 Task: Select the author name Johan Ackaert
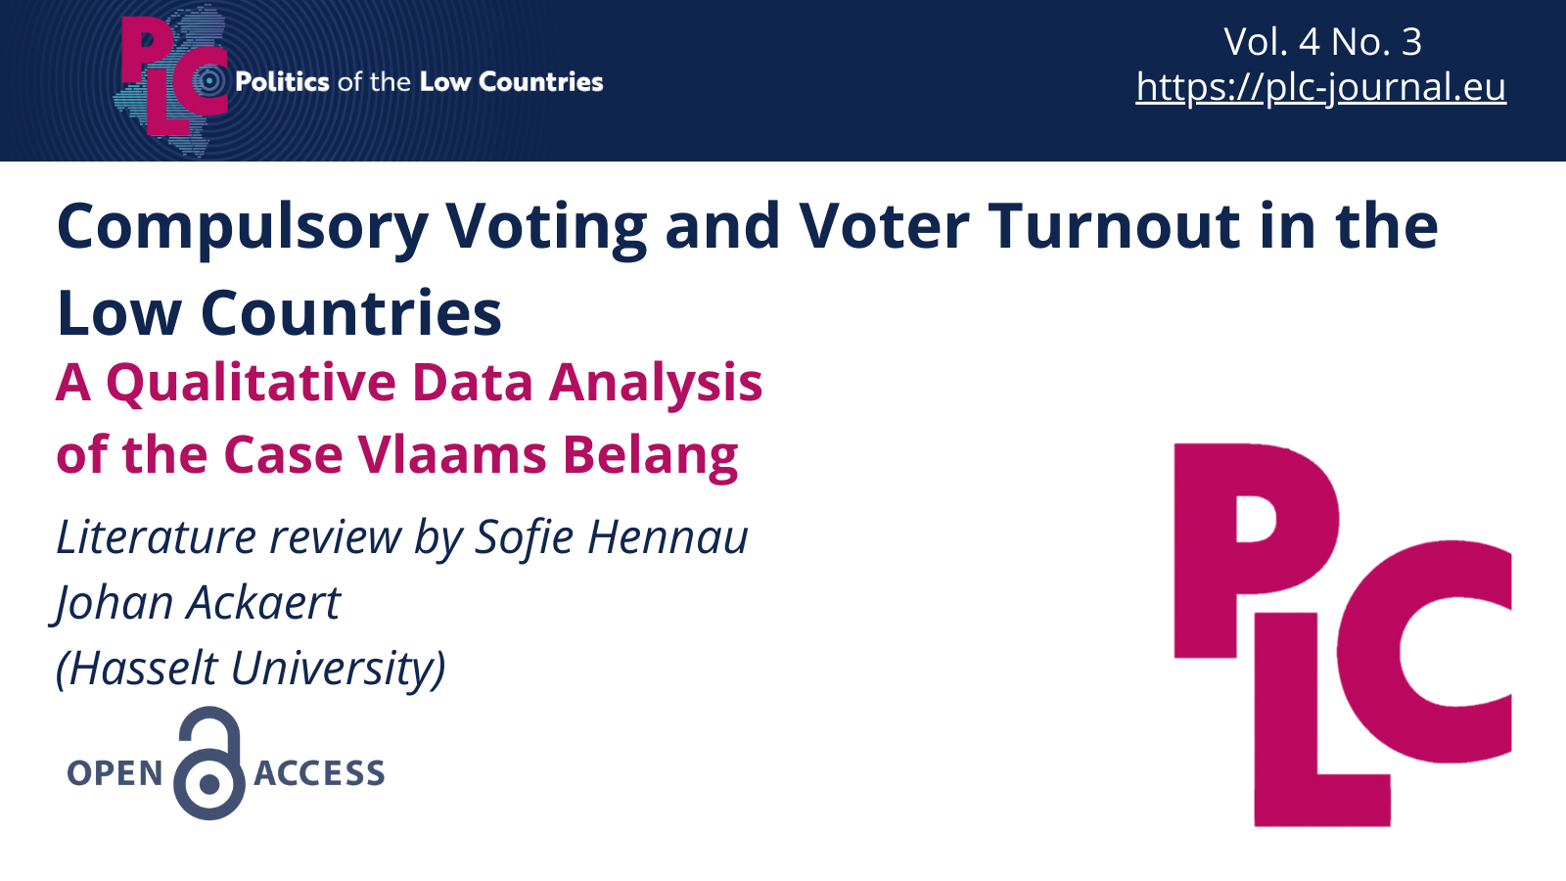pyautogui.click(x=198, y=603)
